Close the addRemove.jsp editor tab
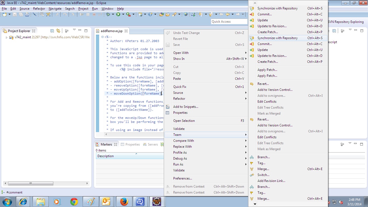 click(126, 31)
